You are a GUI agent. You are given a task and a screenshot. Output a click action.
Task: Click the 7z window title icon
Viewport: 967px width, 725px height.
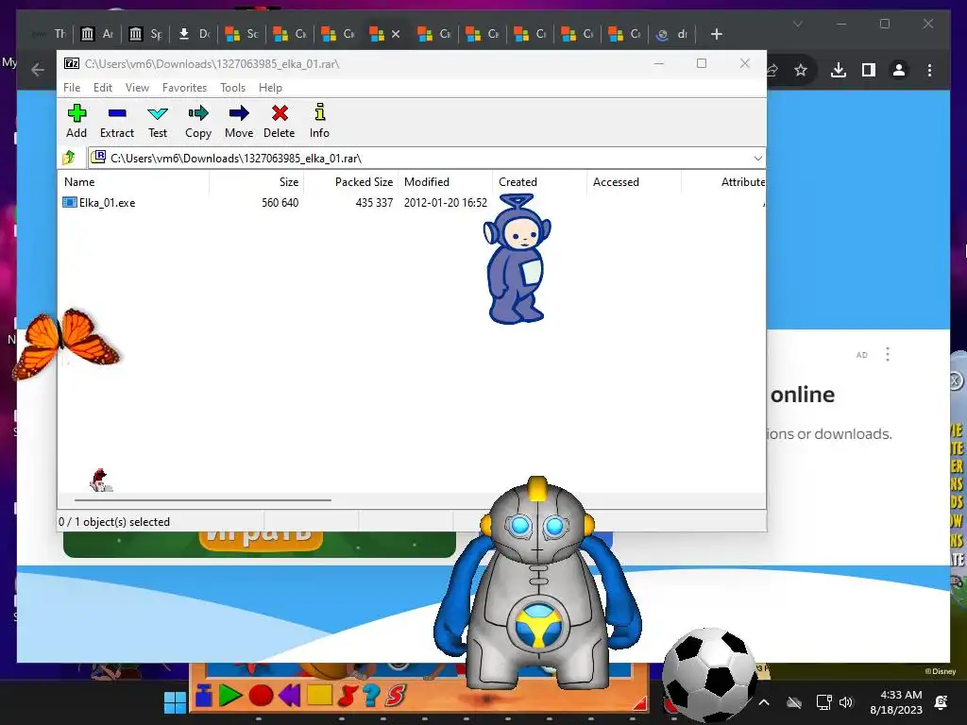tap(72, 63)
